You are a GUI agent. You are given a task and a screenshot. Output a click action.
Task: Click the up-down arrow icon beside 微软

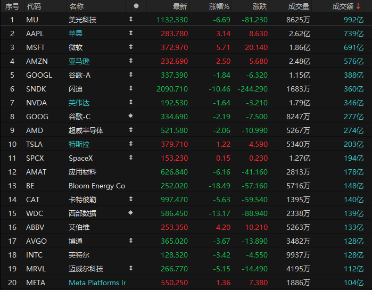click(x=131, y=47)
